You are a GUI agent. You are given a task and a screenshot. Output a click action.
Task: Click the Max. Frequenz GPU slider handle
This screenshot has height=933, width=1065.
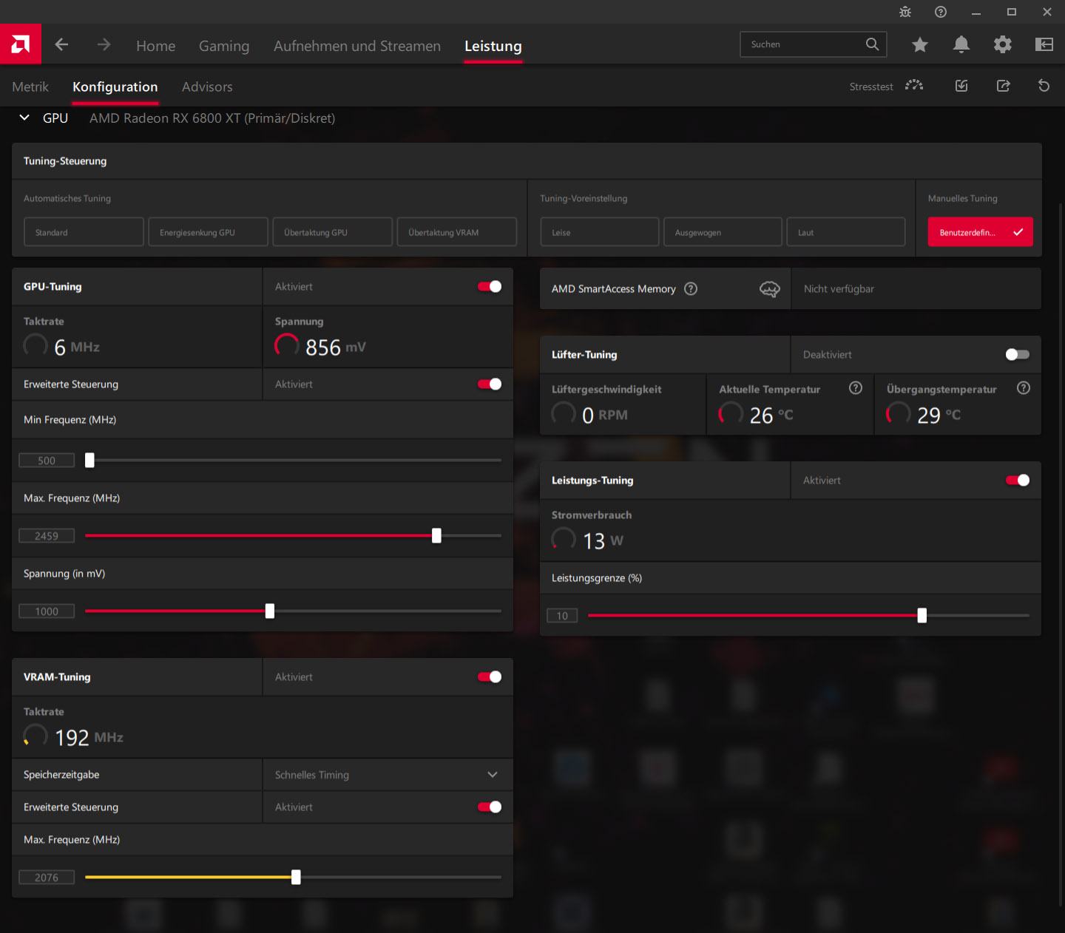pyautogui.click(x=436, y=536)
